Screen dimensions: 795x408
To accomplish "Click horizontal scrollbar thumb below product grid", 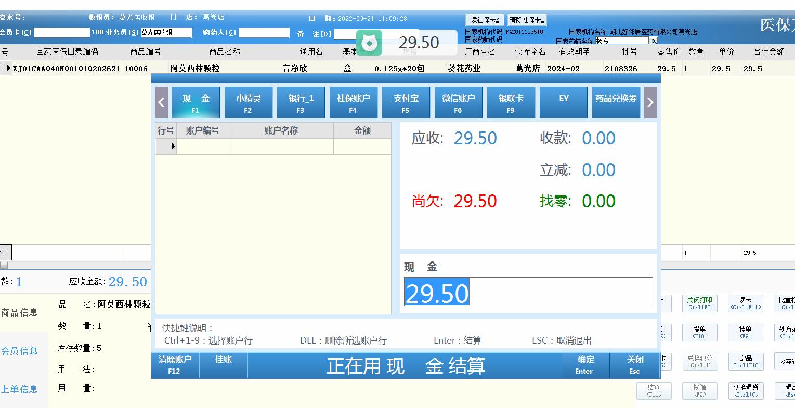I will (x=4, y=265).
